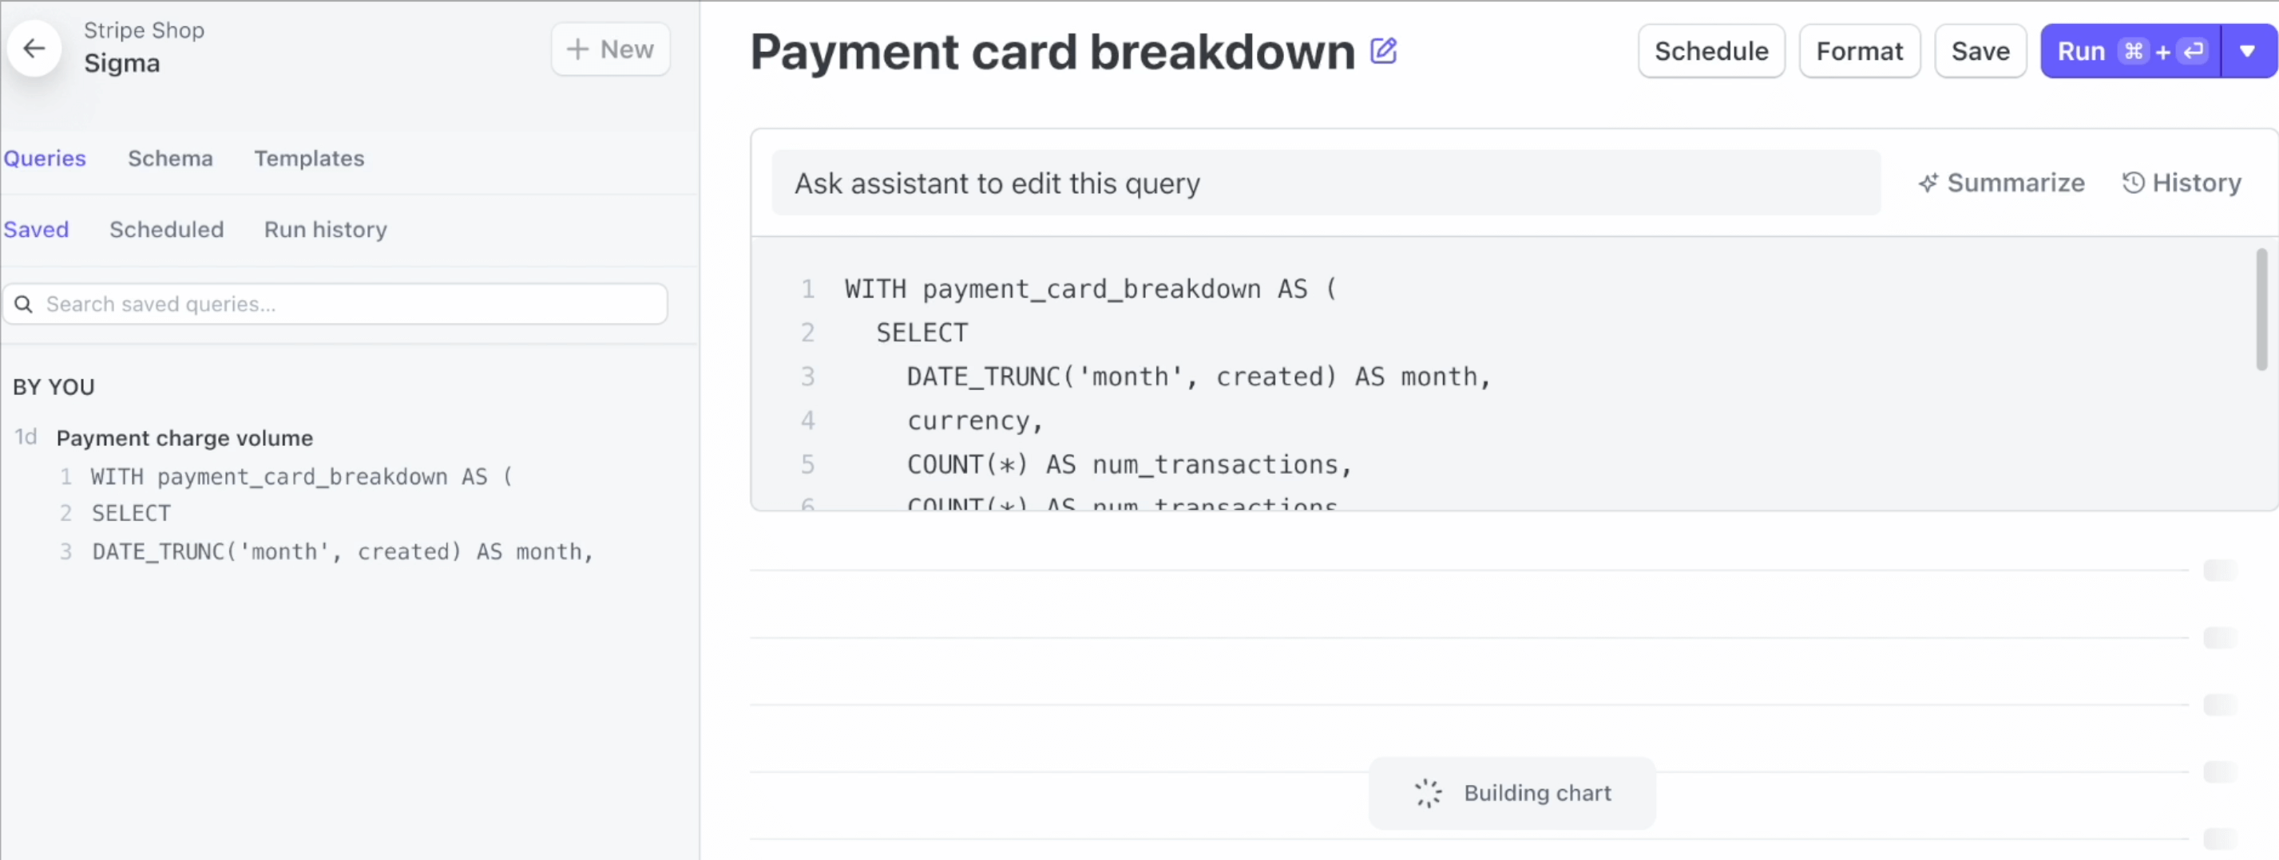This screenshot has height=860, width=2279.
Task: Click the Format button
Action: 1860,51
